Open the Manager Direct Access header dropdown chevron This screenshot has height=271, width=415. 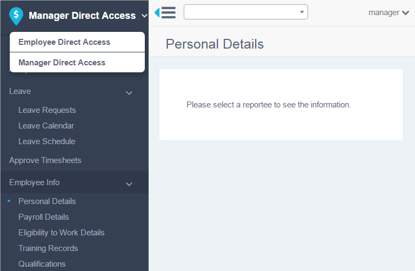(144, 16)
